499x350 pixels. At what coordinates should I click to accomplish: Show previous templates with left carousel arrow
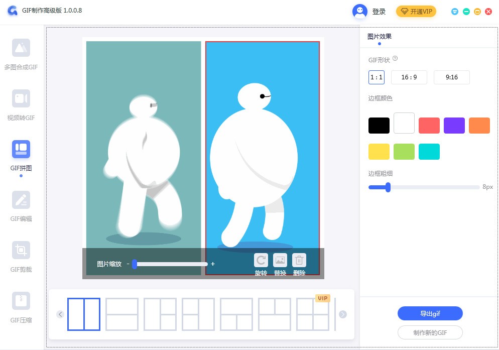coord(60,314)
